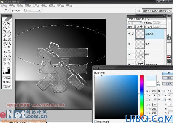The width and height of the screenshot is (173, 123).
Task: Select the Elliptical Marquee tool
Action: (4, 24)
